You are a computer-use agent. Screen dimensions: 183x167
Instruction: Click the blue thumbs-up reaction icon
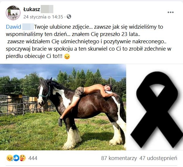(16, 158)
